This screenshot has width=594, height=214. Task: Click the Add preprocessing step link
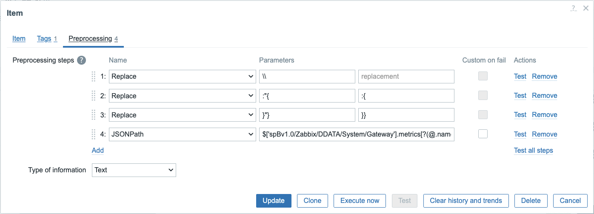pos(98,150)
